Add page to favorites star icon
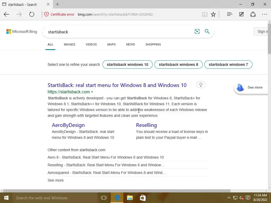 pyautogui.click(x=213, y=14)
